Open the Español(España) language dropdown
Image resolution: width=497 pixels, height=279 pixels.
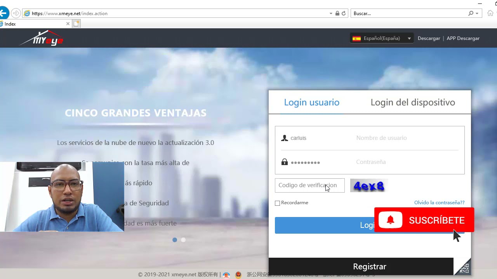coord(382,38)
